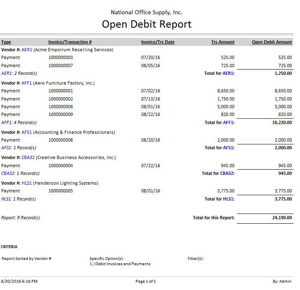The image size is (300, 290).
Task: Click AFF1 in the 'Total for AFF1' label
Action: pyautogui.click(x=228, y=122)
